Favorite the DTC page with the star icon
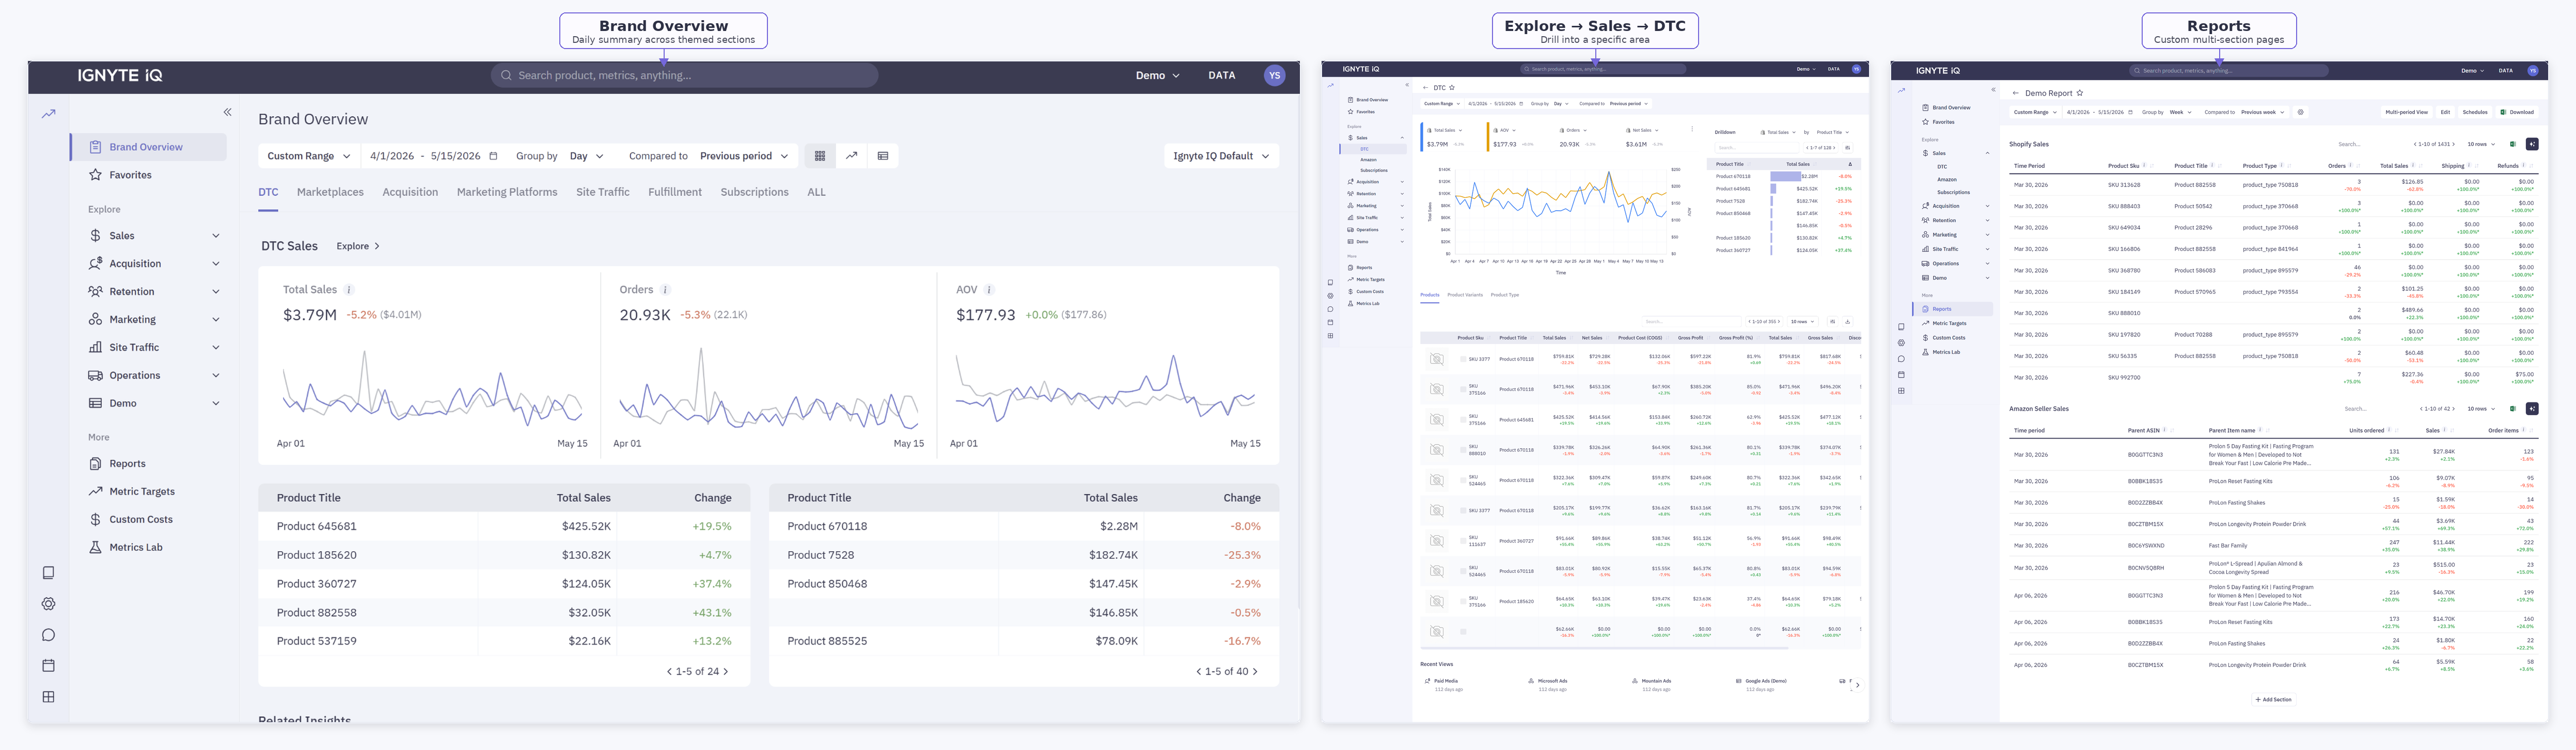2576x750 pixels. point(1452,88)
